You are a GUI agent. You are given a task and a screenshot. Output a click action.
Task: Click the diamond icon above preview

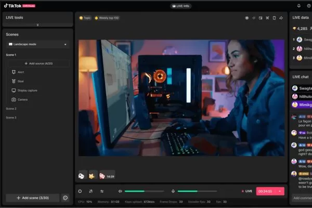[254, 18]
